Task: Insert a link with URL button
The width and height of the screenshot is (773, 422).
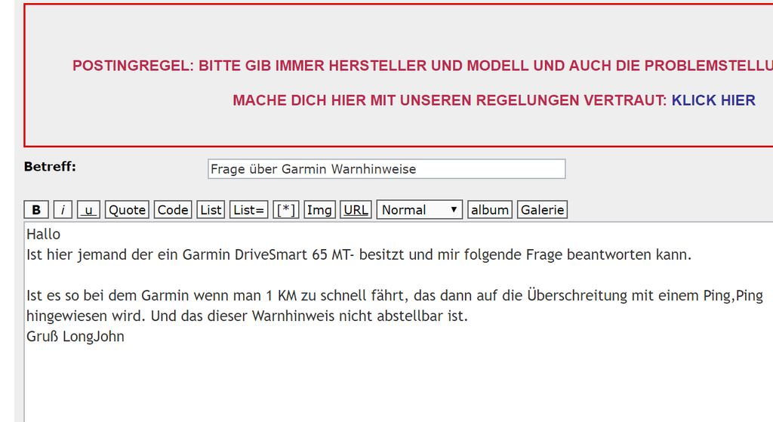Action: (356, 210)
